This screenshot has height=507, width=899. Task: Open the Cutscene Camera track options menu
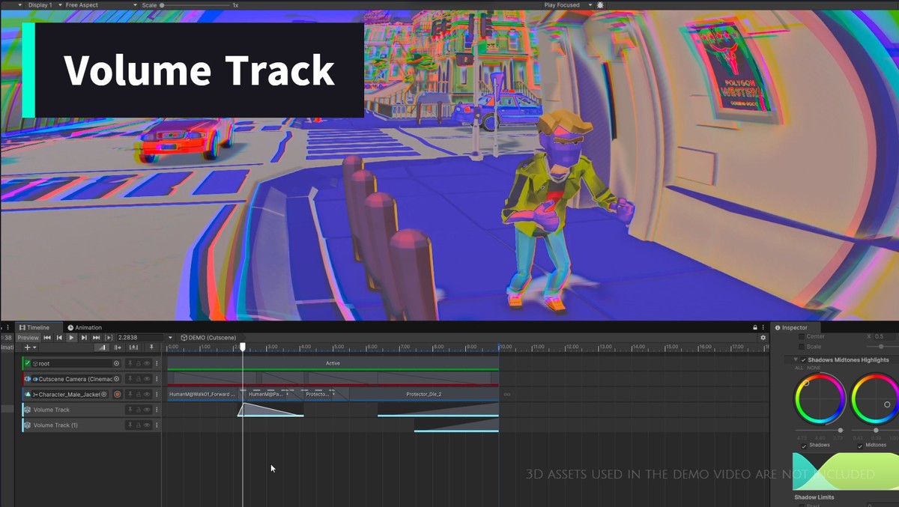point(157,379)
